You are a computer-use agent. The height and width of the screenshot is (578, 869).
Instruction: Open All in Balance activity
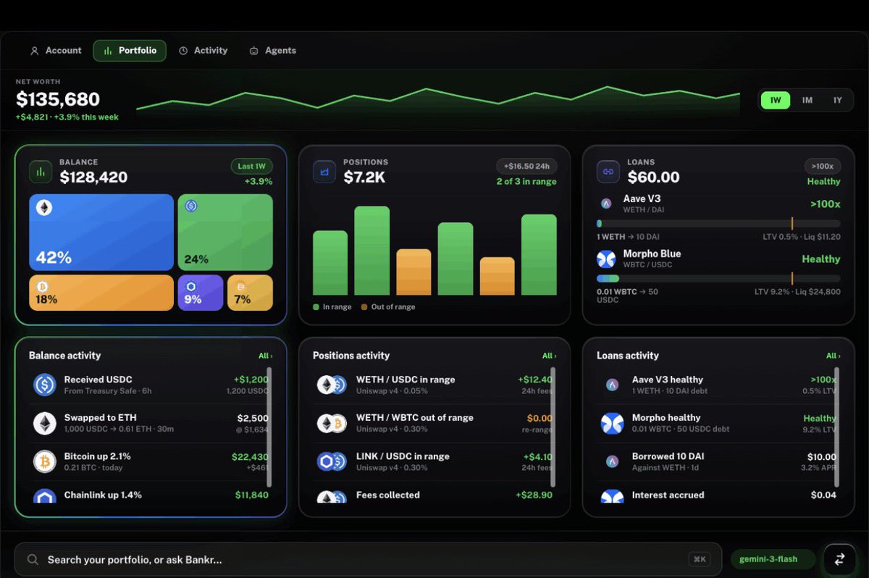[265, 356]
